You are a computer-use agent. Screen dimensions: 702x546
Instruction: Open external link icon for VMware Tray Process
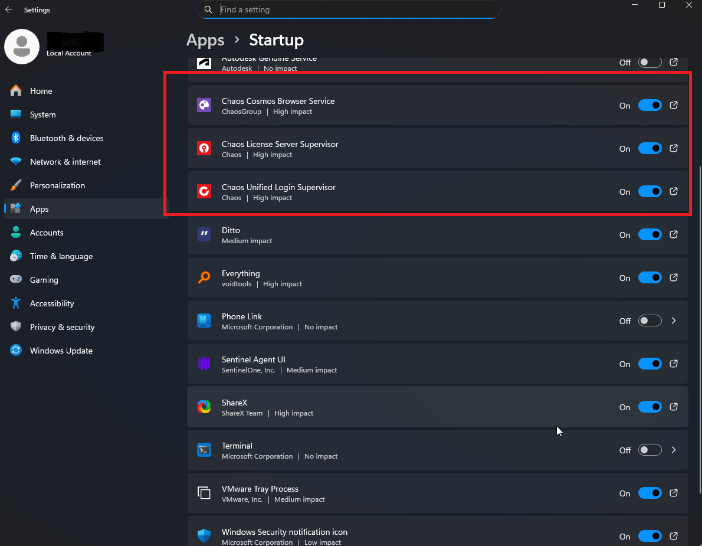(x=674, y=493)
